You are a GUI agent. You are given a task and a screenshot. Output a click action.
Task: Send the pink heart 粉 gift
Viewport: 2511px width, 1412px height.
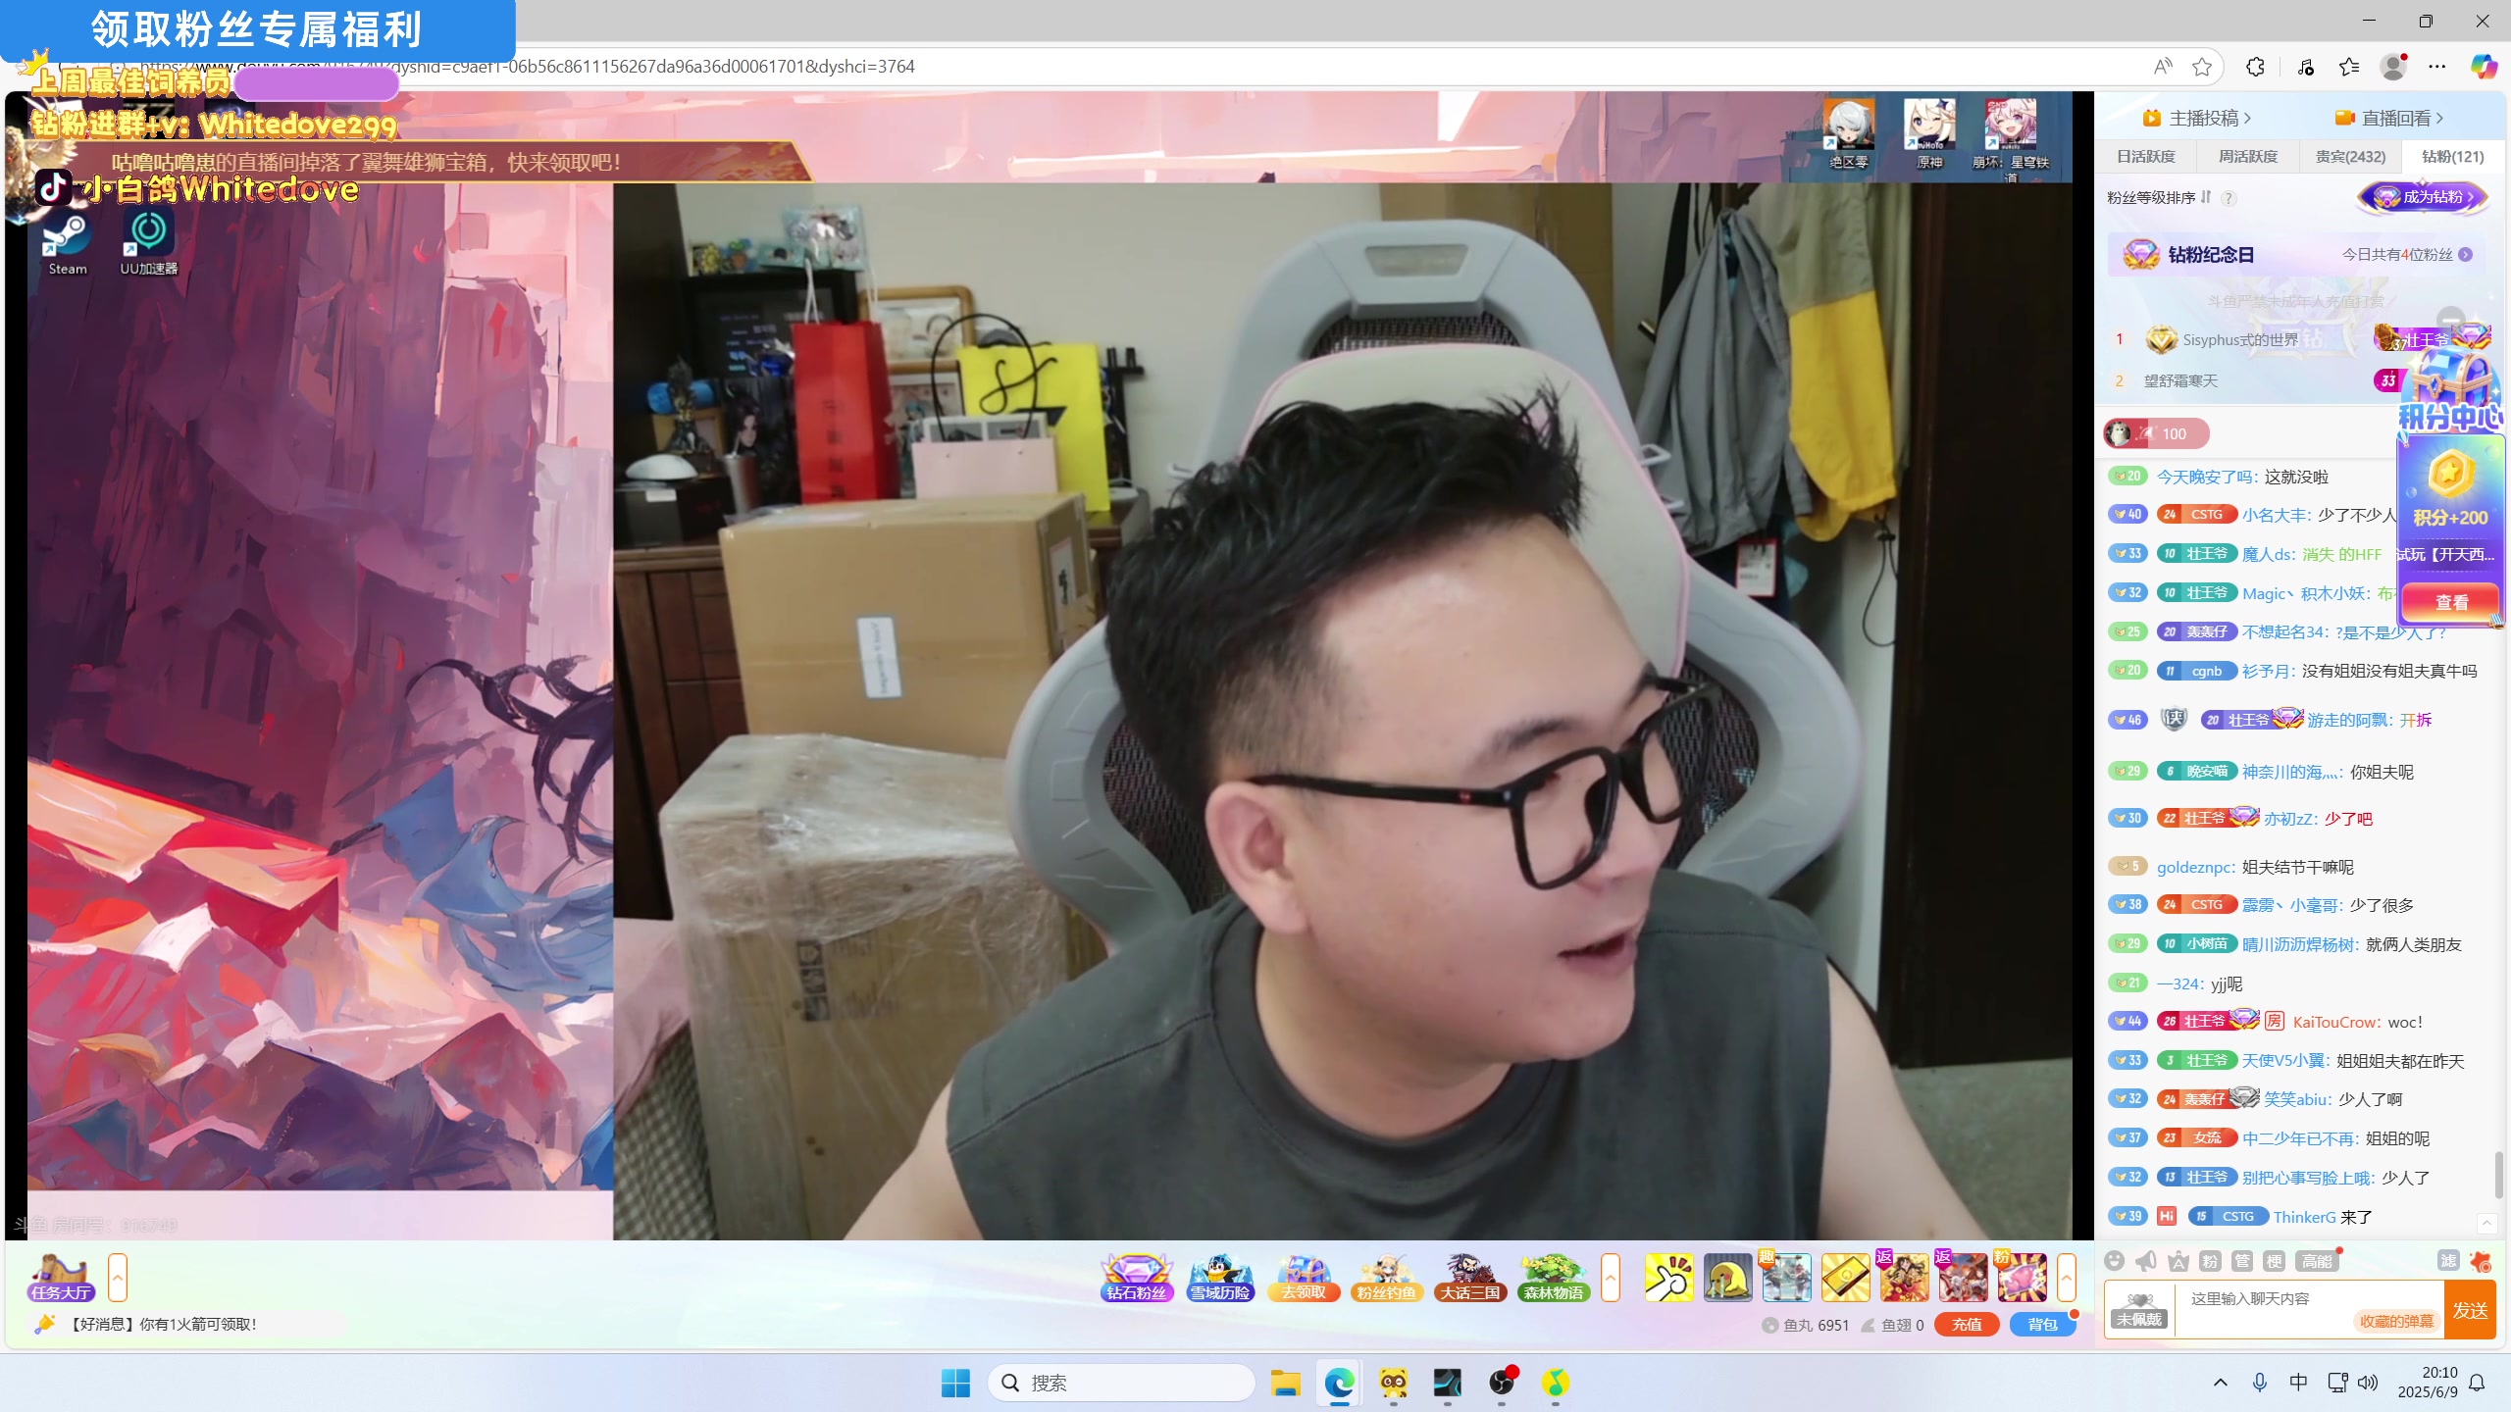point(2022,1278)
